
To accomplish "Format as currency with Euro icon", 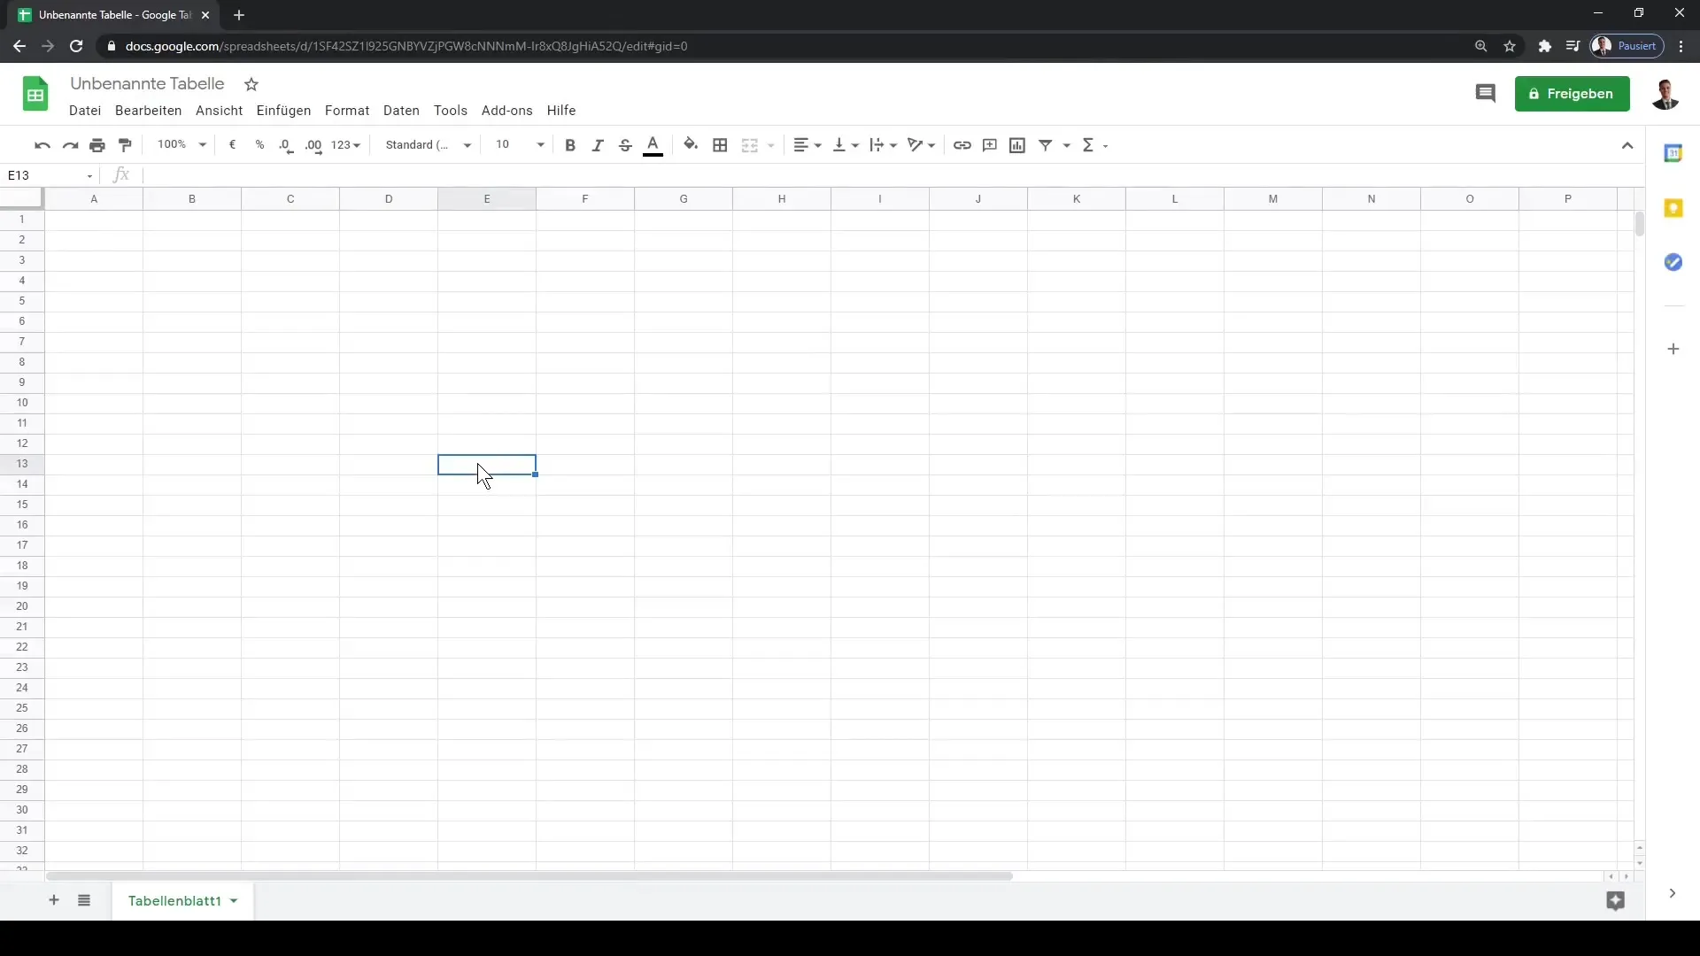I will coord(232,145).
